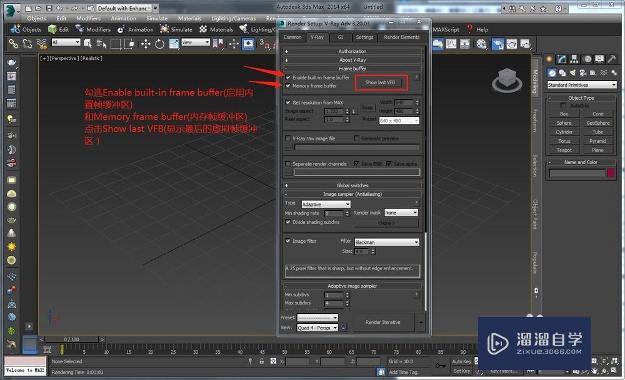Click the X coordinate input field
The height and width of the screenshot is (380, 625).
click(x=297, y=361)
